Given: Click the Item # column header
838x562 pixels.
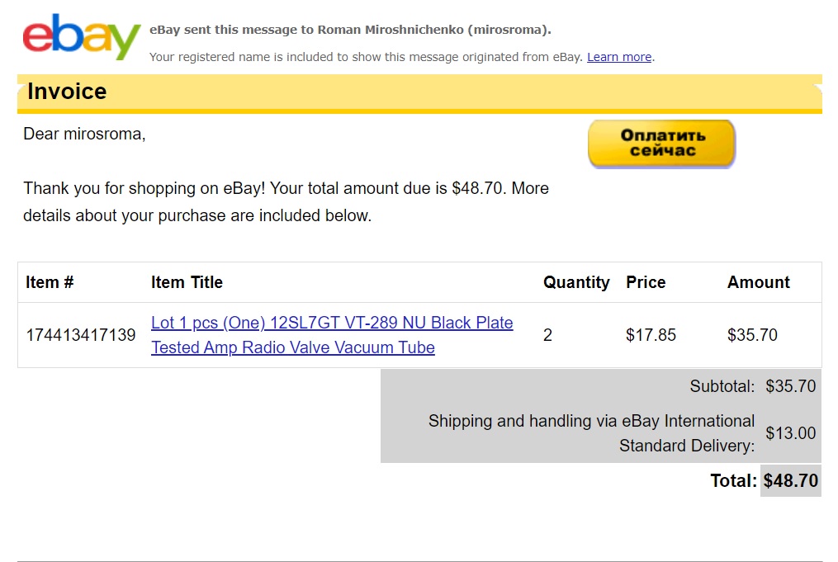Looking at the screenshot, I should [x=50, y=282].
